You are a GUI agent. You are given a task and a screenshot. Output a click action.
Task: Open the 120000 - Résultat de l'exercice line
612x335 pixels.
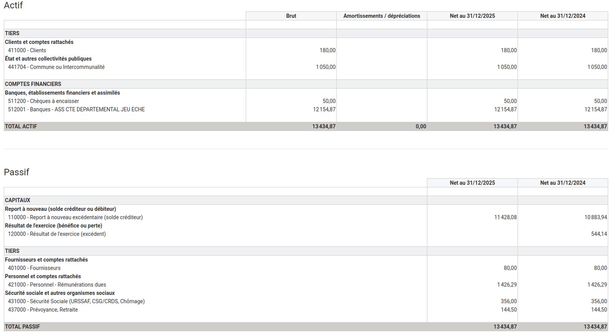pyautogui.click(x=57, y=234)
